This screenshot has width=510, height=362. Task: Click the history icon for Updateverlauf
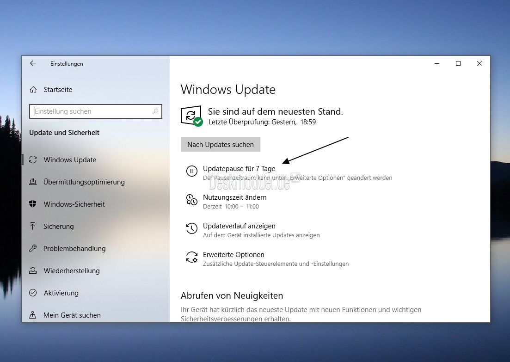(191, 228)
